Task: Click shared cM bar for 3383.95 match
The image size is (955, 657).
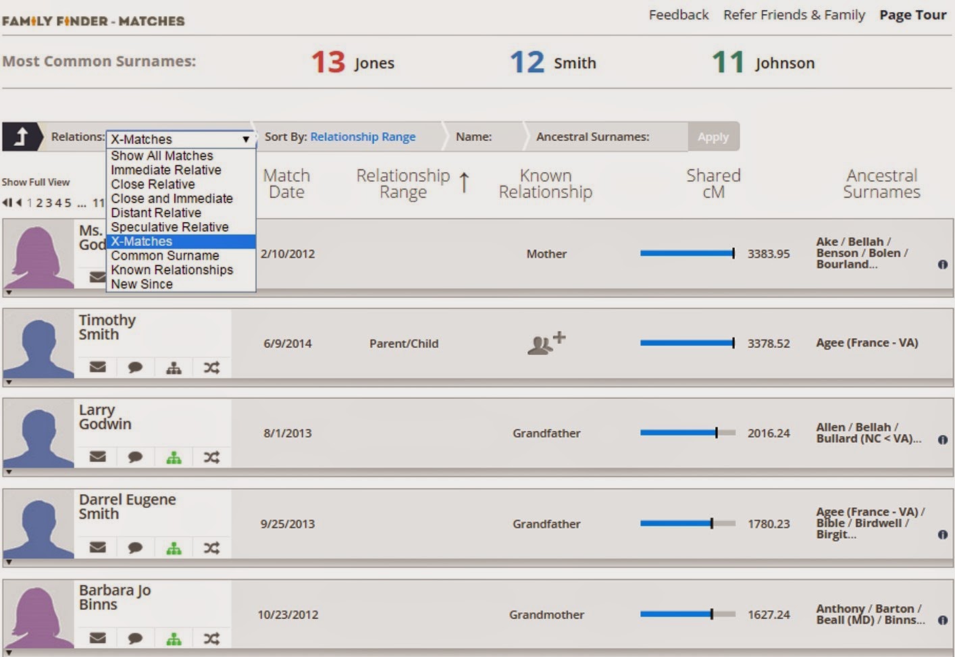Action: tap(688, 253)
